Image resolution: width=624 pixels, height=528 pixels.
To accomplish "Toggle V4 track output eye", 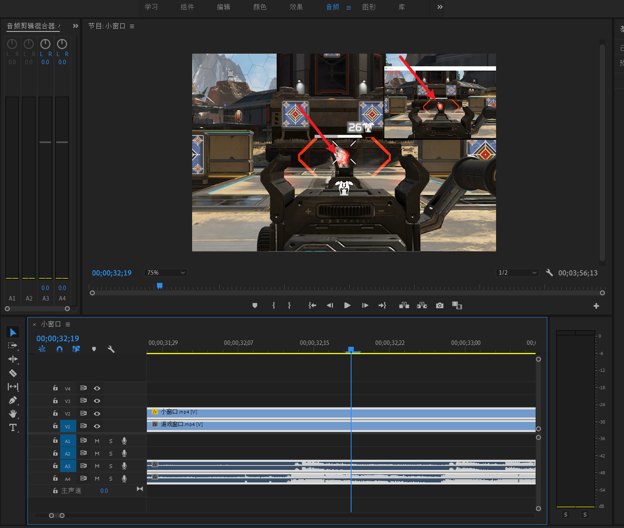I will tap(97, 388).
